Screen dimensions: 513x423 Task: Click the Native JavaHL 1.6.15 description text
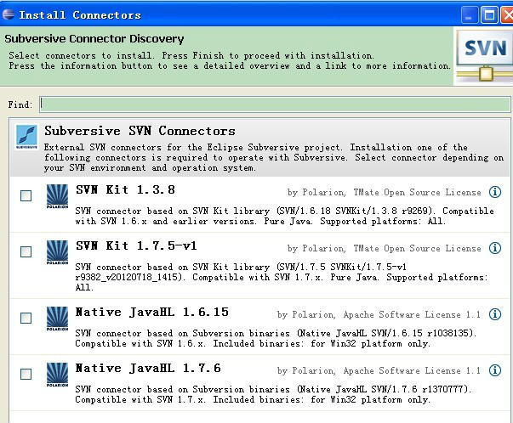276,338
